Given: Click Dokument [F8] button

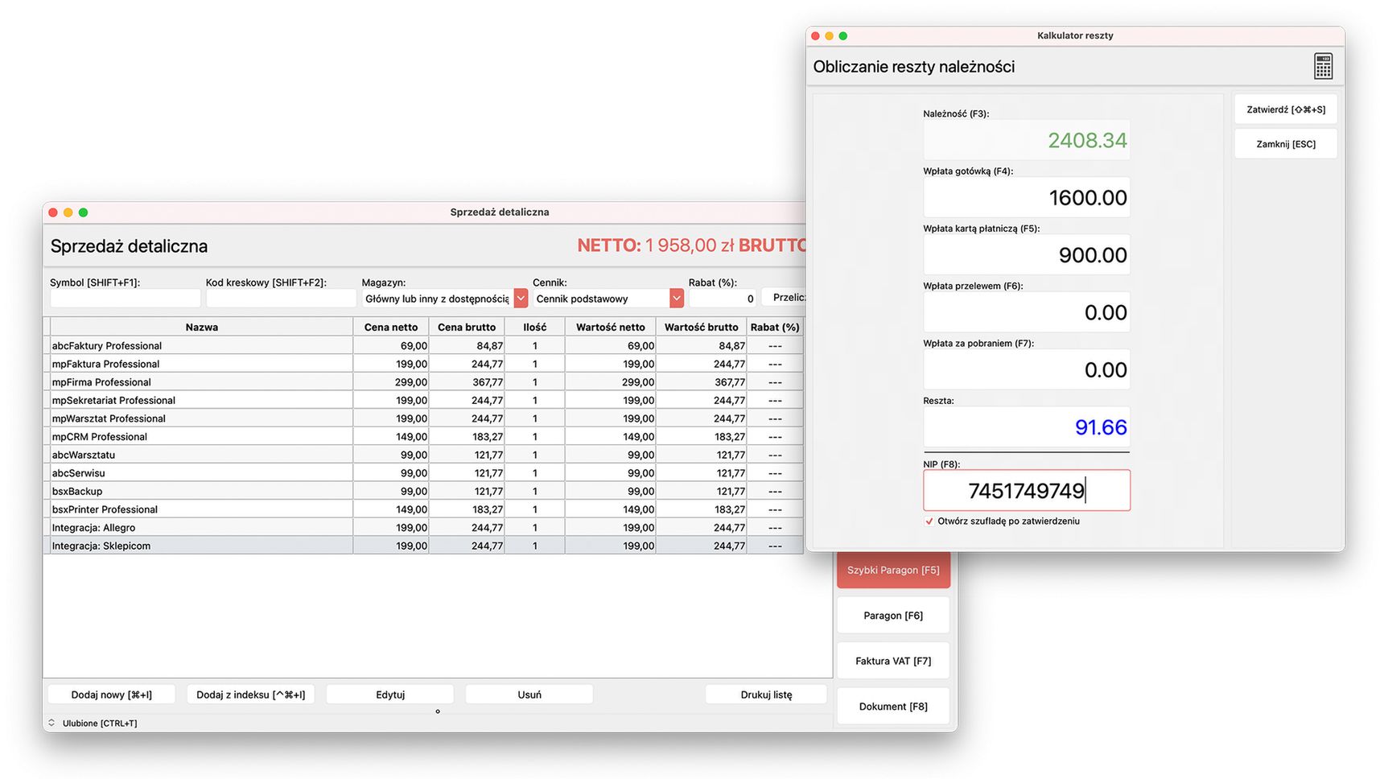Looking at the screenshot, I should pos(893,707).
